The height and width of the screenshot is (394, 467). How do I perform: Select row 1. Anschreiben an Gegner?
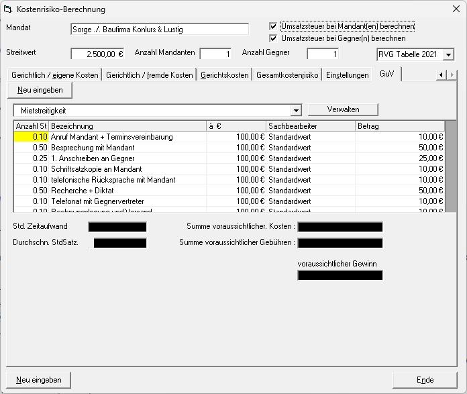pyautogui.click(x=229, y=158)
